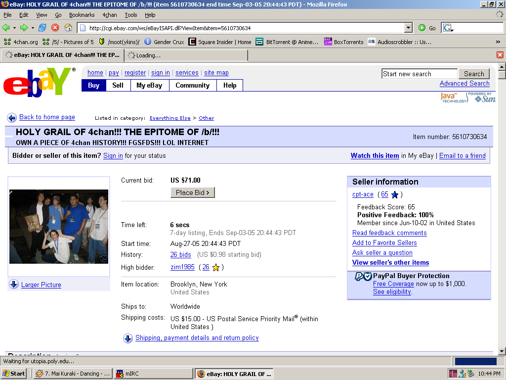The height and width of the screenshot is (380, 506).
Task: Click shipping details down-arrow icon
Action: (x=128, y=338)
